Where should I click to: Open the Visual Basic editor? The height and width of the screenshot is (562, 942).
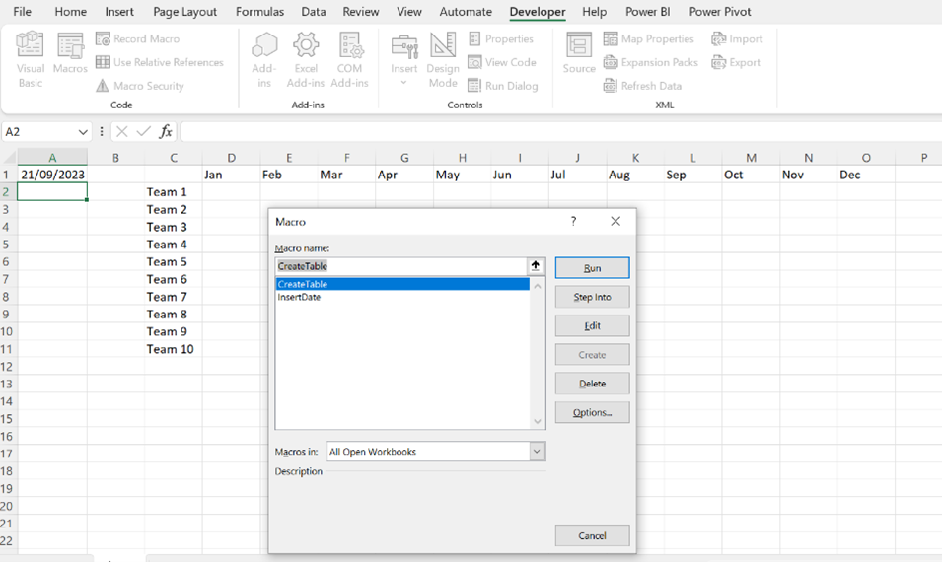click(30, 59)
